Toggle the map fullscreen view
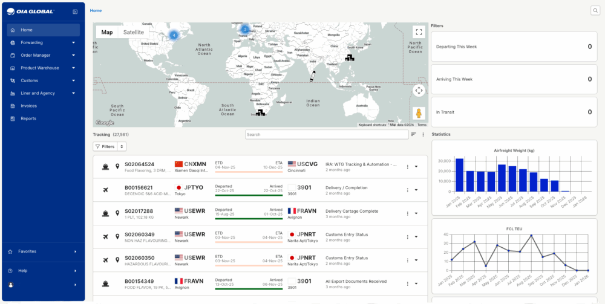Image resolution: width=605 pixels, height=304 pixels. [x=419, y=32]
